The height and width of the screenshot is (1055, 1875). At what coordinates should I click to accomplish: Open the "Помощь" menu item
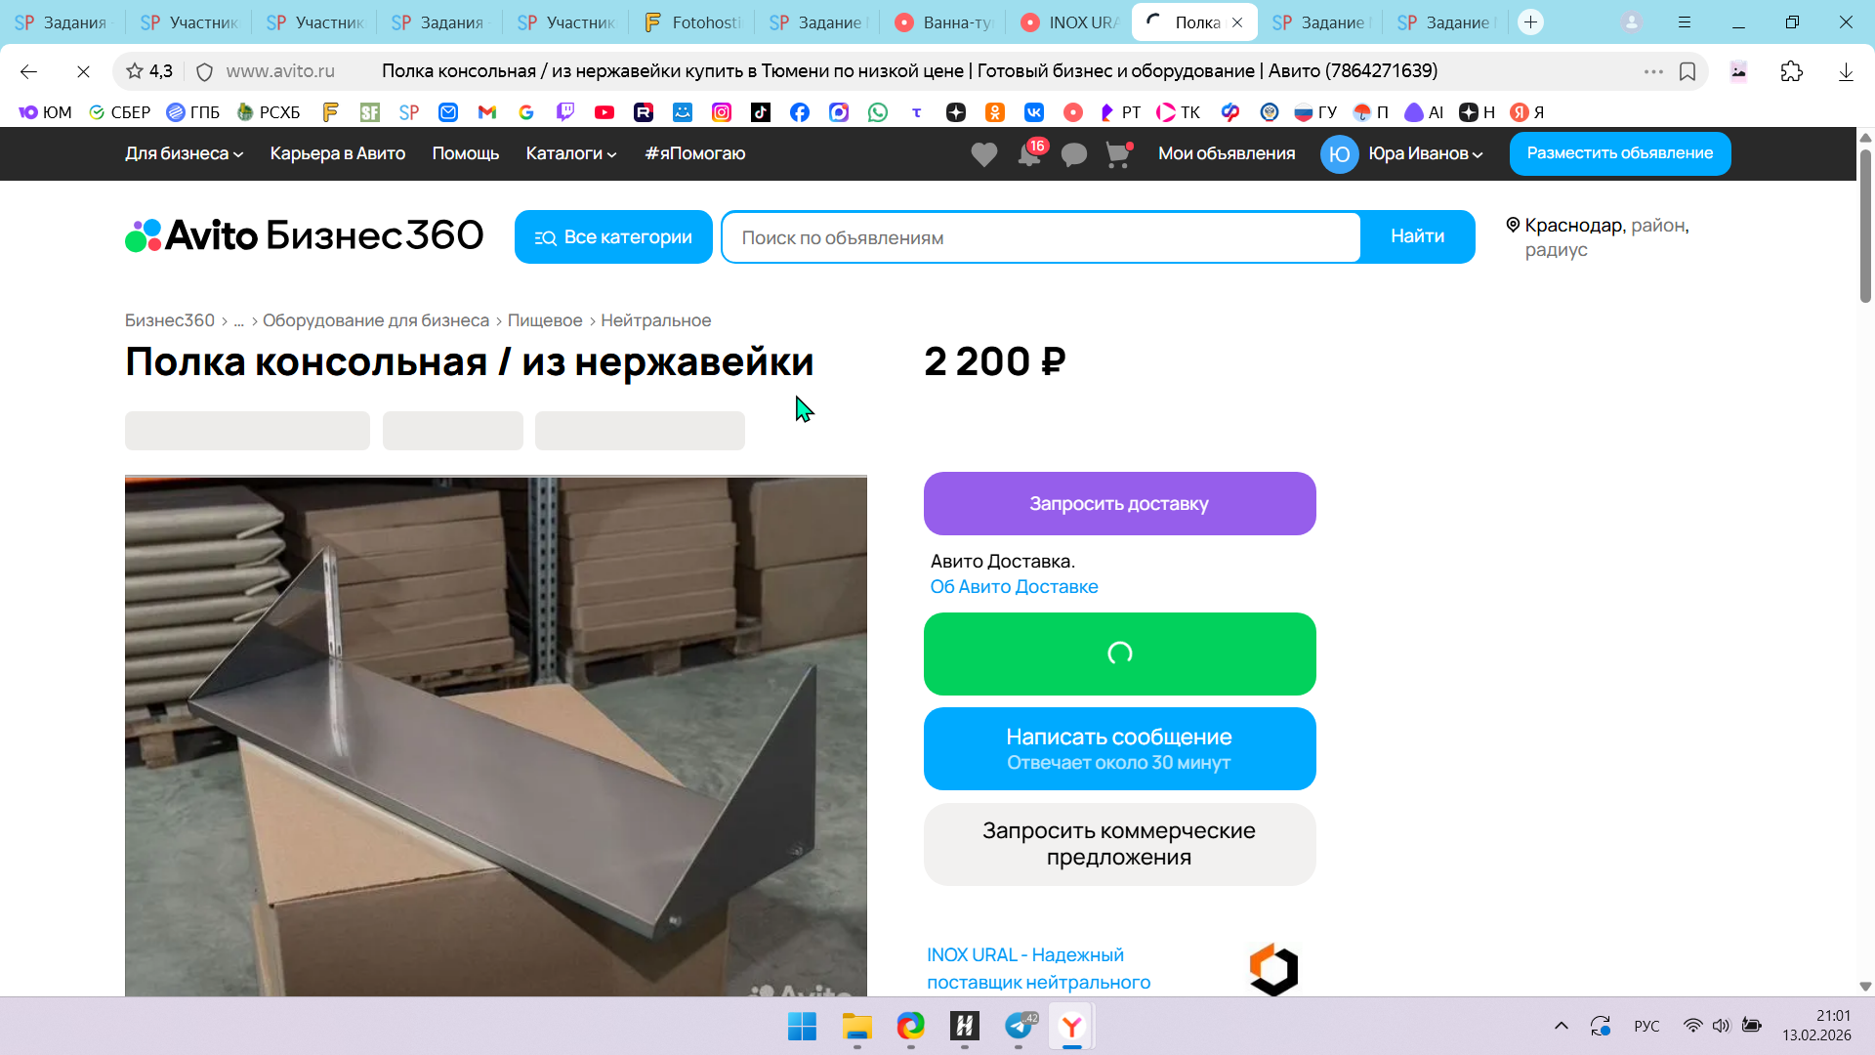point(465,153)
